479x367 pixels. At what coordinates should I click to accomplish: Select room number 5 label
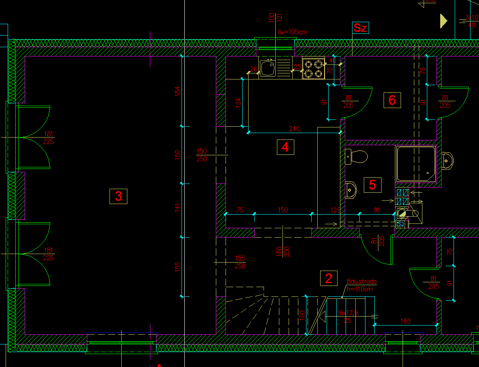pos(372,185)
